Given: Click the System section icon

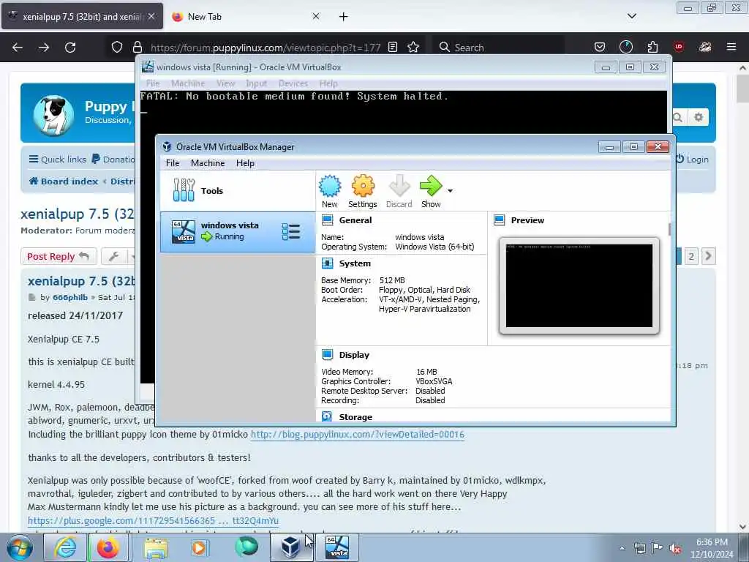Looking at the screenshot, I should click(327, 263).
